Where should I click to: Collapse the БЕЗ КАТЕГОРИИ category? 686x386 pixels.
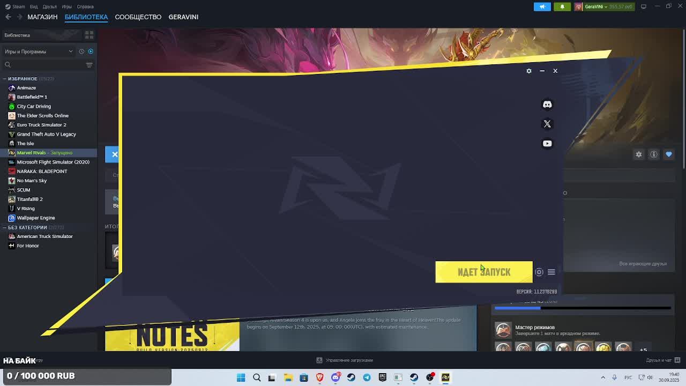tap(5, 227)
